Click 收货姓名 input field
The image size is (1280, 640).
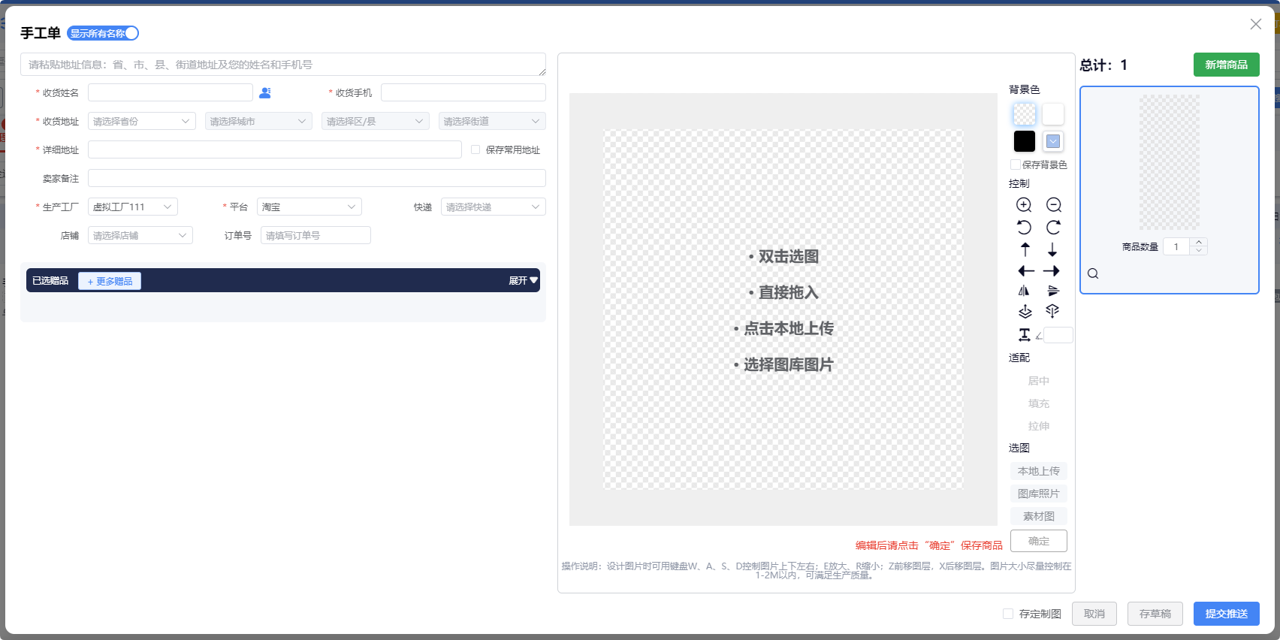(171, 92)
